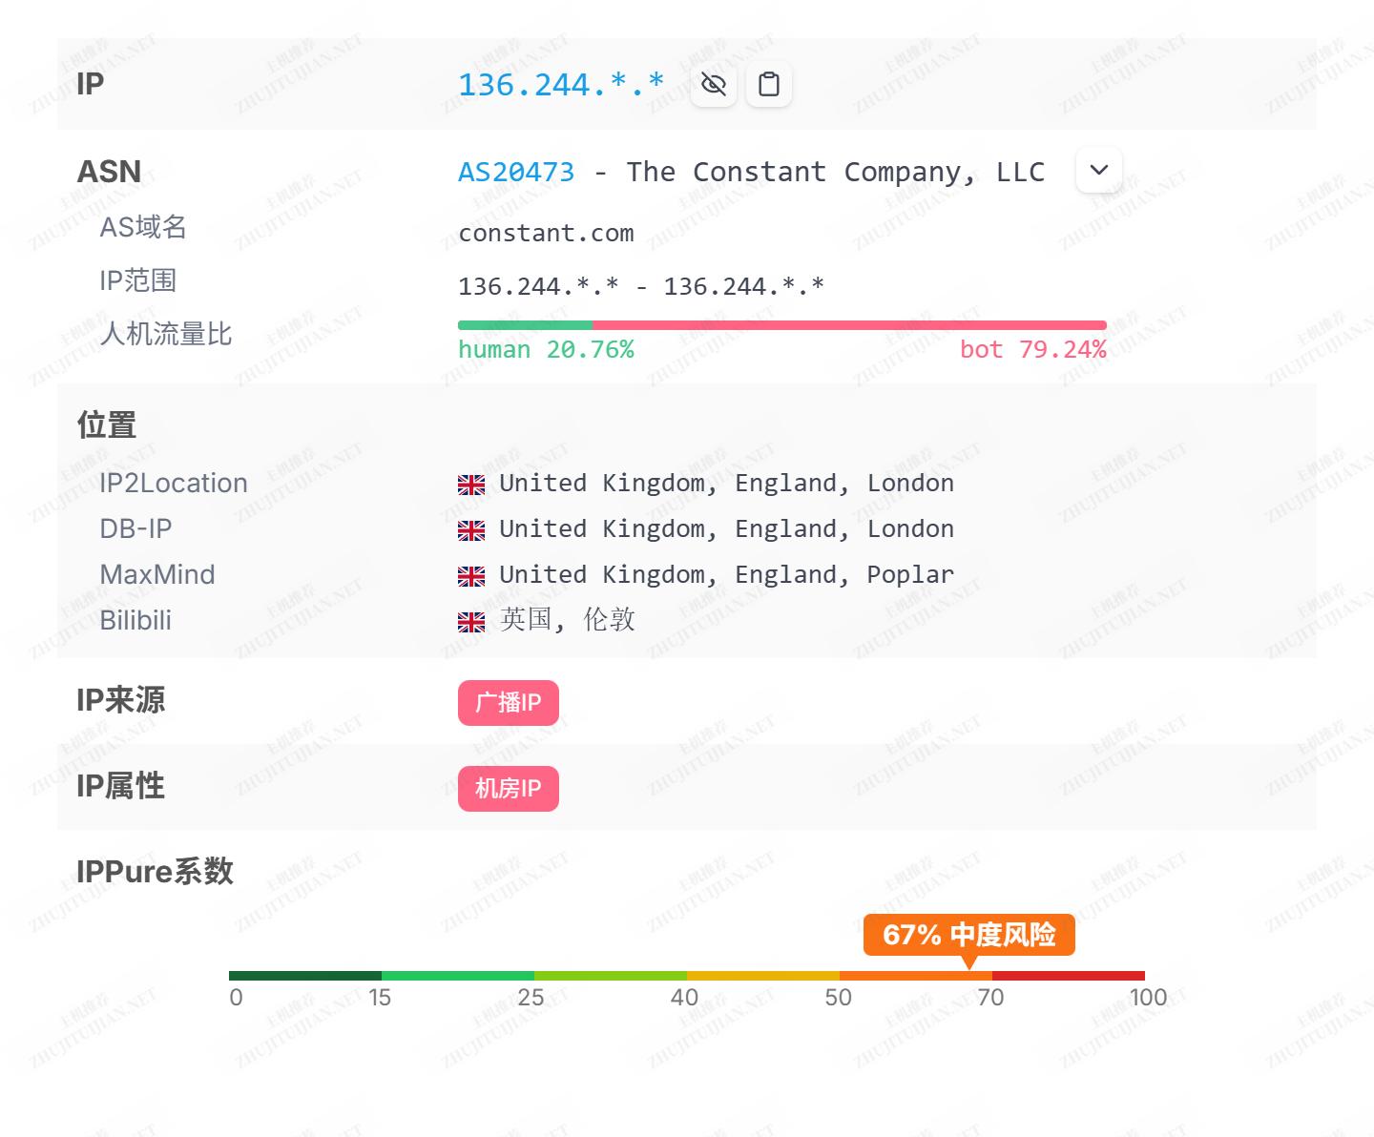The height and width of the screenshot is (1137, 1374).
Task: Click the masked IP address 136.244.*.*
Action: pyautogui.click(x=561, y=85)
